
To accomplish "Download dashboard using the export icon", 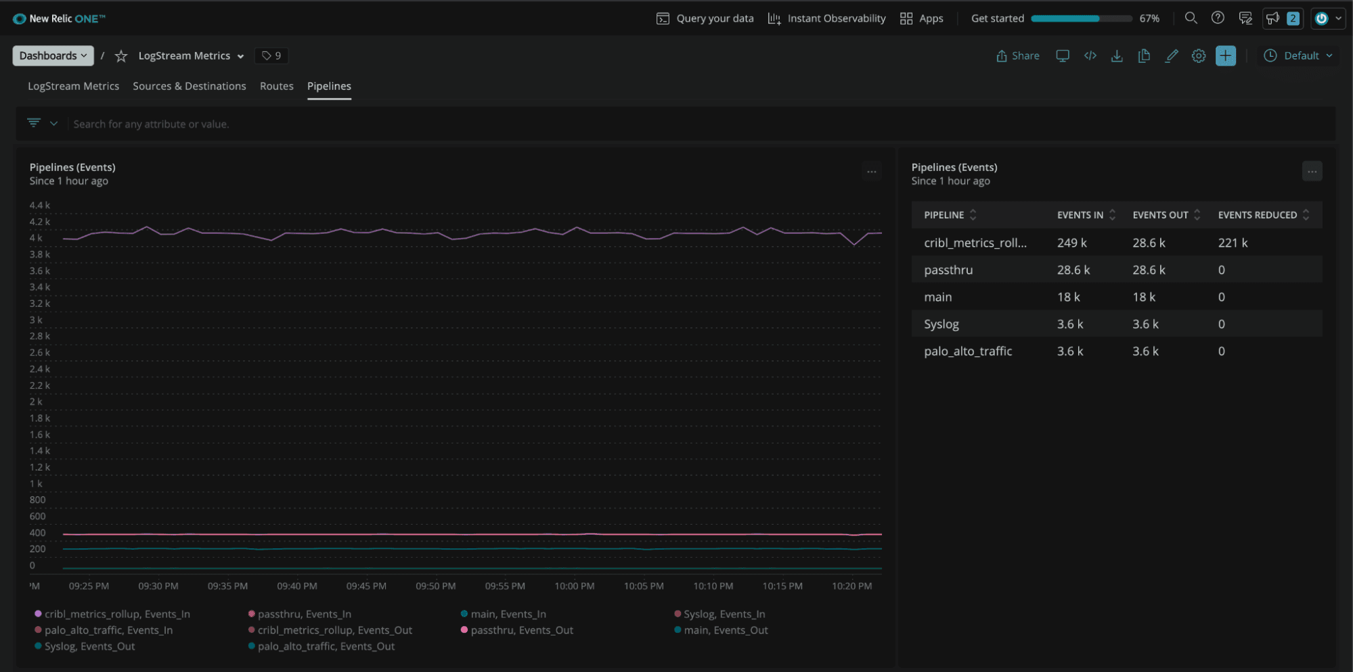I will pyautogui.click(x=1117, y=56).
